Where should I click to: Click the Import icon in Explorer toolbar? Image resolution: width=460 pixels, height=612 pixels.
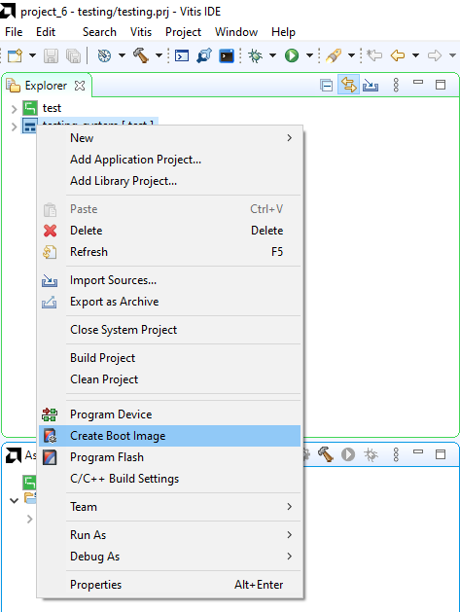click(371, 85)
